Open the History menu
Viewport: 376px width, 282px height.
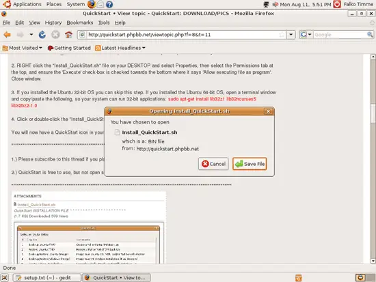pos(53,23)
